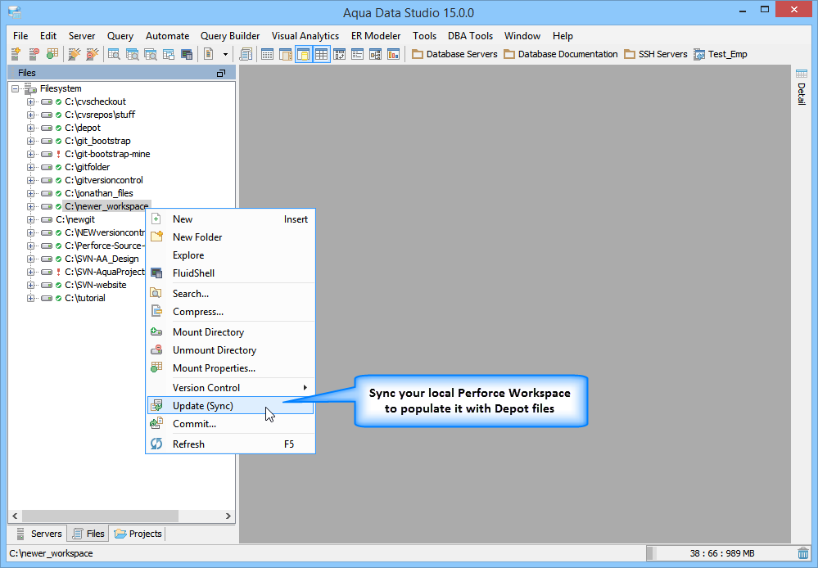Screen dimensions: 818x568
Task: Switch to the Files bottom tab
Action: tap(88, 534)
